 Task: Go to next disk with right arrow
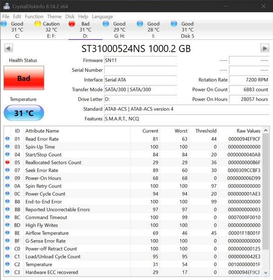[x=264, y=48]
